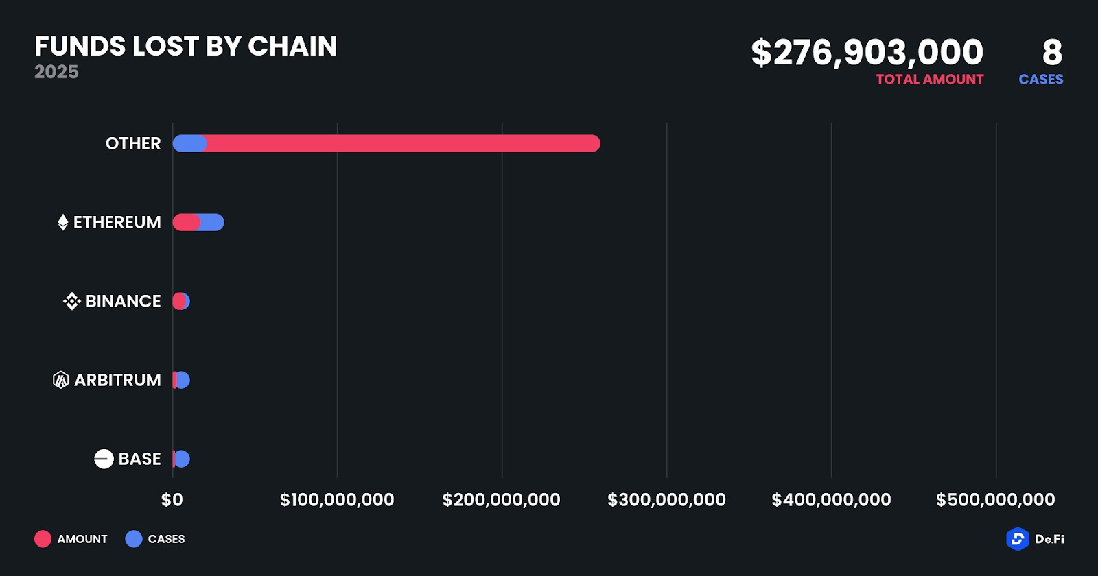Click the Base chain circle icon
This screenshot has height=576, width=1098.
pyautogui.click(x=104, y=459)
